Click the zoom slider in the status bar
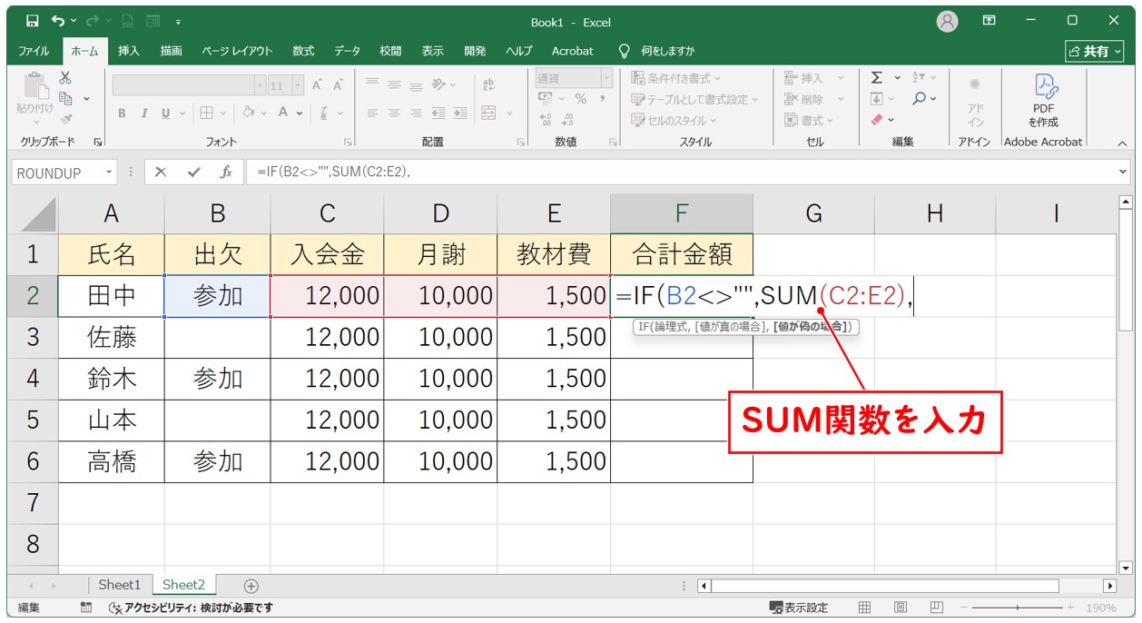The image size is (1142, 623). [1017, 608]
